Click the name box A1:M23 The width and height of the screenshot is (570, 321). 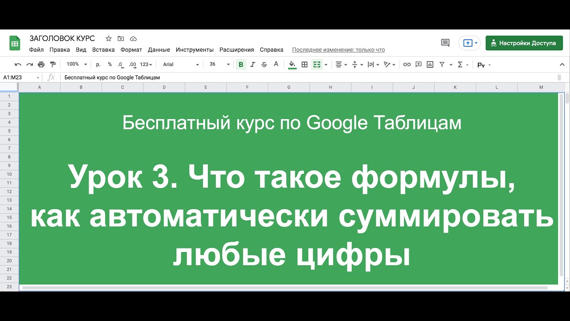click(20, 77)
